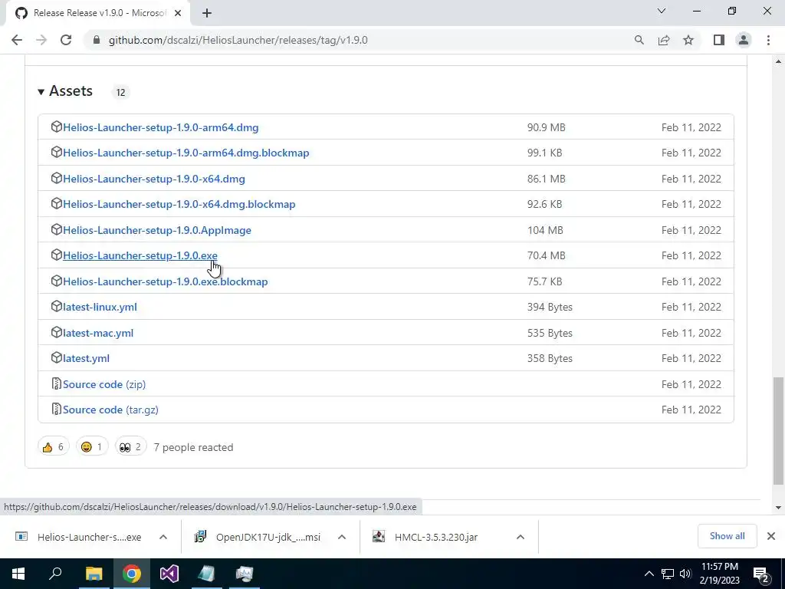Open the volume control
785x589 pixels.
[x=686, y=574]
